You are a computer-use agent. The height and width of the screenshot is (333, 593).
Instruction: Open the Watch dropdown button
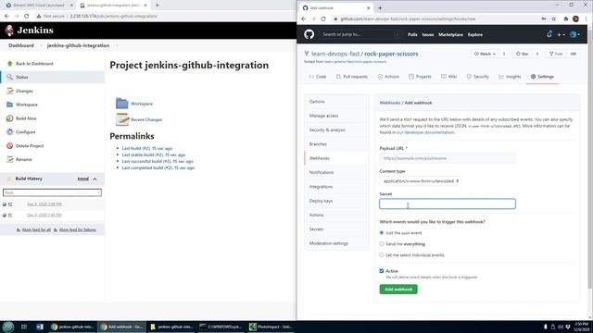pos(485,54)
